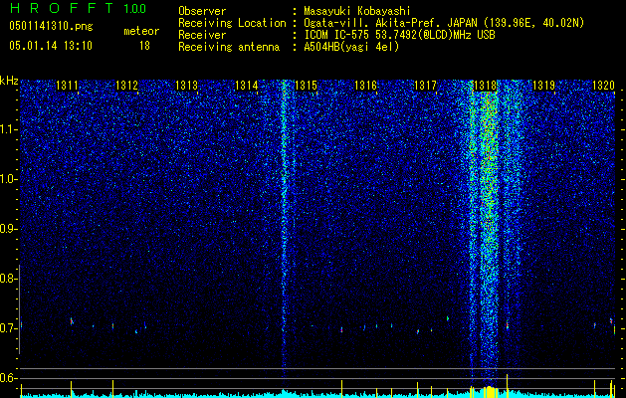Click the 1311 time marker

[x=67, y=85]
